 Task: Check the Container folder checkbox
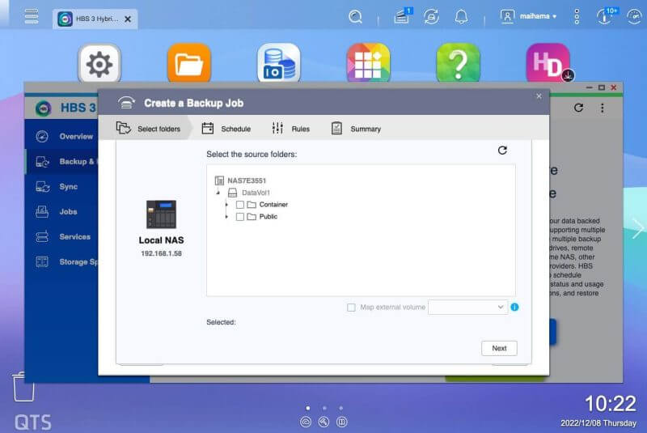(x=239, y=205)
